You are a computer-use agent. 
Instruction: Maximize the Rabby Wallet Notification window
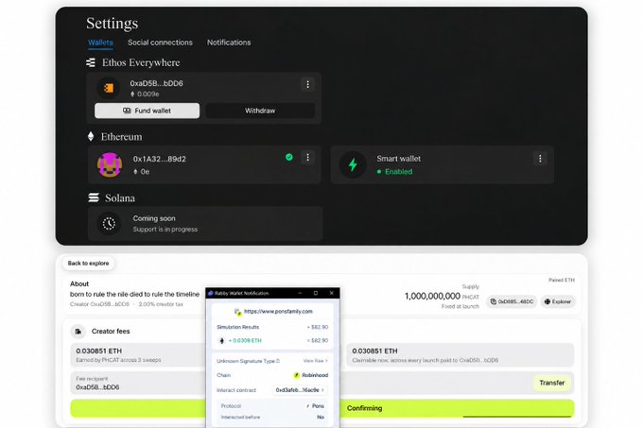pyautogui.click(x=316, y=293)
